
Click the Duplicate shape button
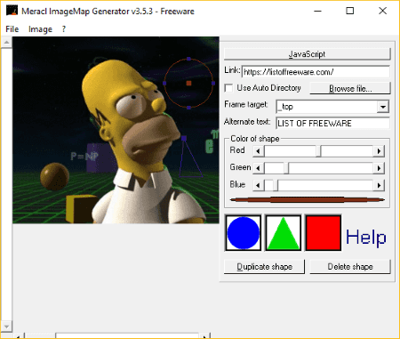[x=264, y=267]
